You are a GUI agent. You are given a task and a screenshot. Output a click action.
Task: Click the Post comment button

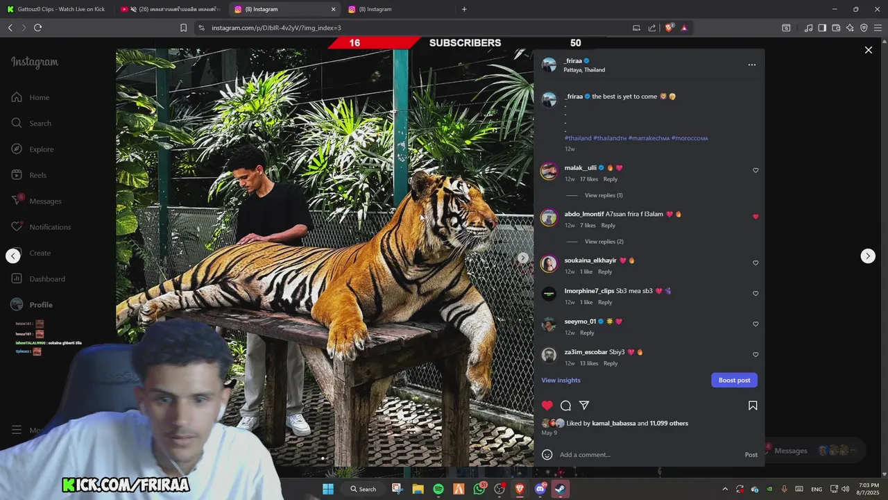point(751,455)
